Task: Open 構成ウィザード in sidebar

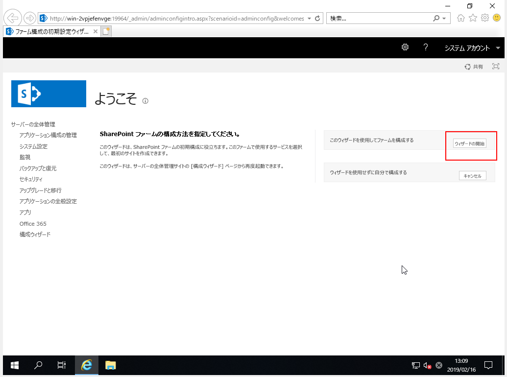Action: [35, 234]
